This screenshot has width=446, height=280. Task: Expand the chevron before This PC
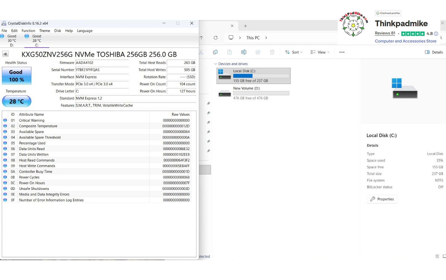click(x=240, y=38)
